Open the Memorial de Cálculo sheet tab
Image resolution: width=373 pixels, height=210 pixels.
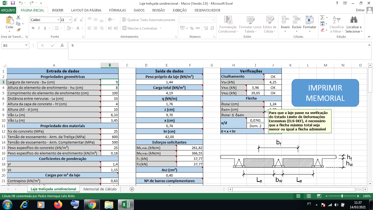point(100,189)
